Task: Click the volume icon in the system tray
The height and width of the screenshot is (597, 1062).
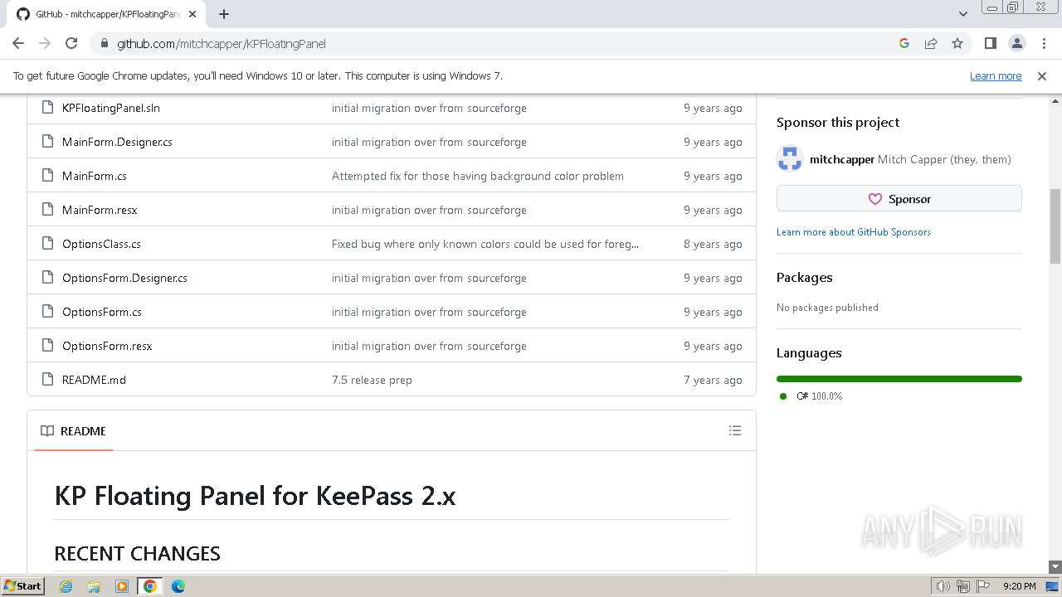Action: (943, 586)
